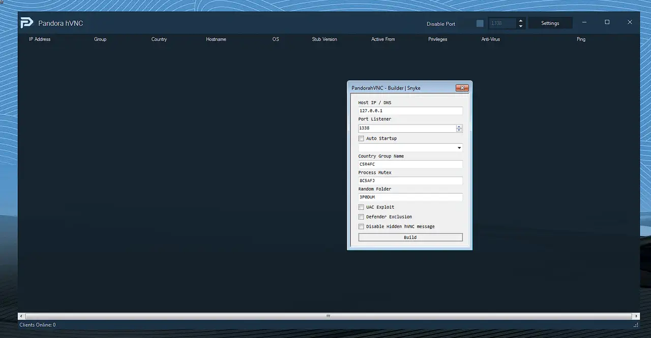Close the PandorahVNC Builder dialog
Viewport: 651px width, 338px height.
(462, 88)
